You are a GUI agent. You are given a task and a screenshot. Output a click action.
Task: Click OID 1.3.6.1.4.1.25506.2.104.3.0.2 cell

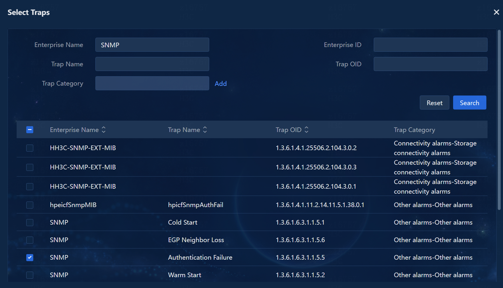tap(316, 148)
